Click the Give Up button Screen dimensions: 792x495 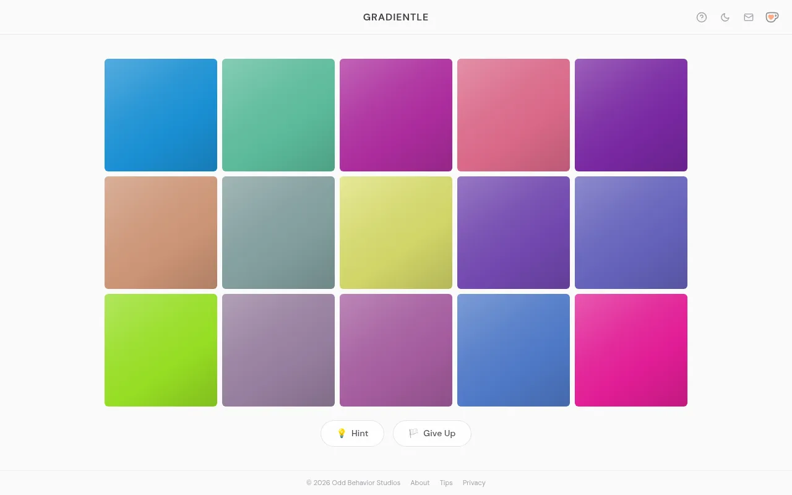tap(432, 433)
